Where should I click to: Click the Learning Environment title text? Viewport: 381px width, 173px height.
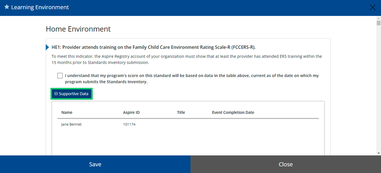[40, 7]
